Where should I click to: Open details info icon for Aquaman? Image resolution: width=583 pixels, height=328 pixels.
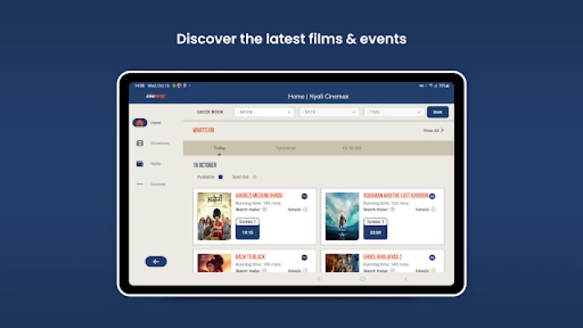pos(433,210)
